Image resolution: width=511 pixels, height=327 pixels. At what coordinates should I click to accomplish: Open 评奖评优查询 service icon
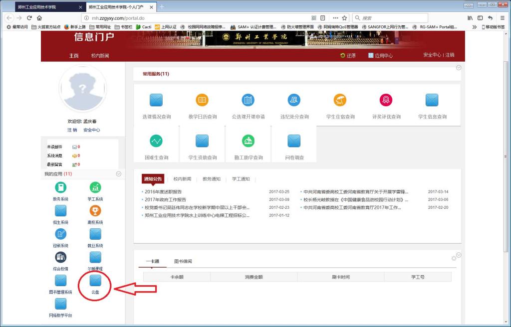[386, 100]
